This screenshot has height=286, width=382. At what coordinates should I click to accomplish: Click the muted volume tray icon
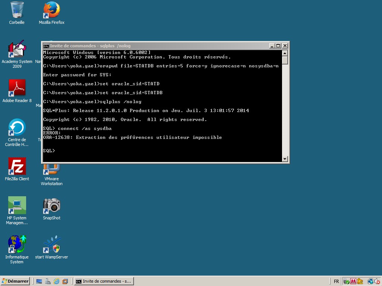[377, 282]
